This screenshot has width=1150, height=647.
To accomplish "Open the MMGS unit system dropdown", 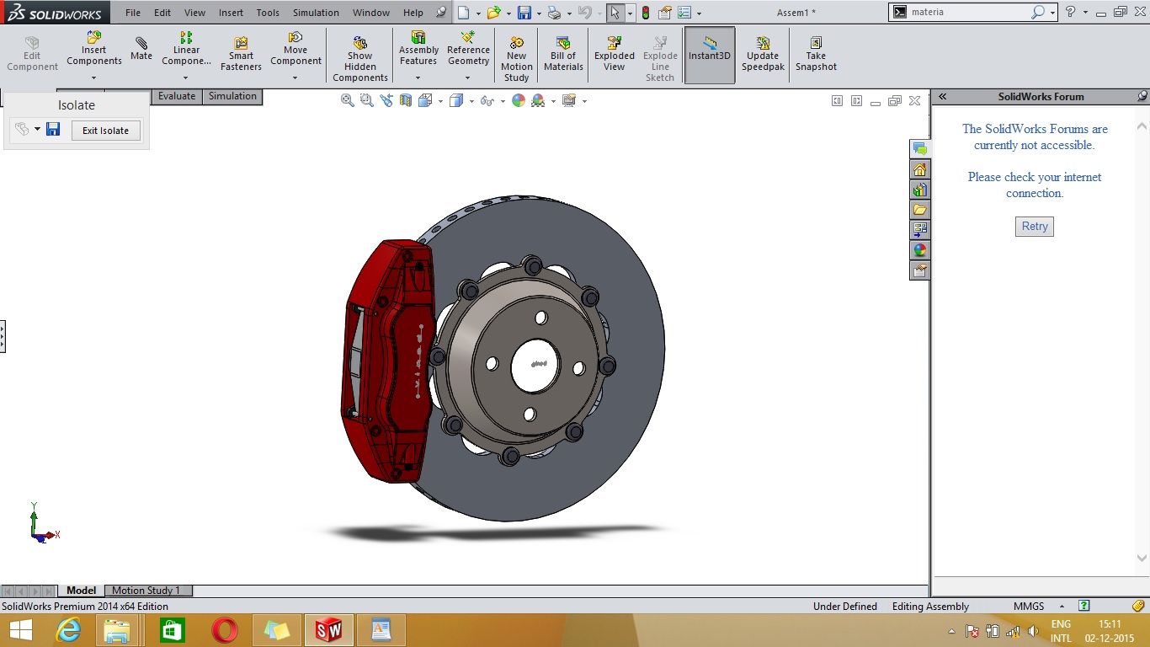I will tap(1062, 607).
